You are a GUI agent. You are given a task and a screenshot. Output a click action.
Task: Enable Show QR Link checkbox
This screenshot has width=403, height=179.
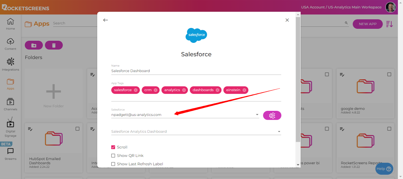coord(113,156)
